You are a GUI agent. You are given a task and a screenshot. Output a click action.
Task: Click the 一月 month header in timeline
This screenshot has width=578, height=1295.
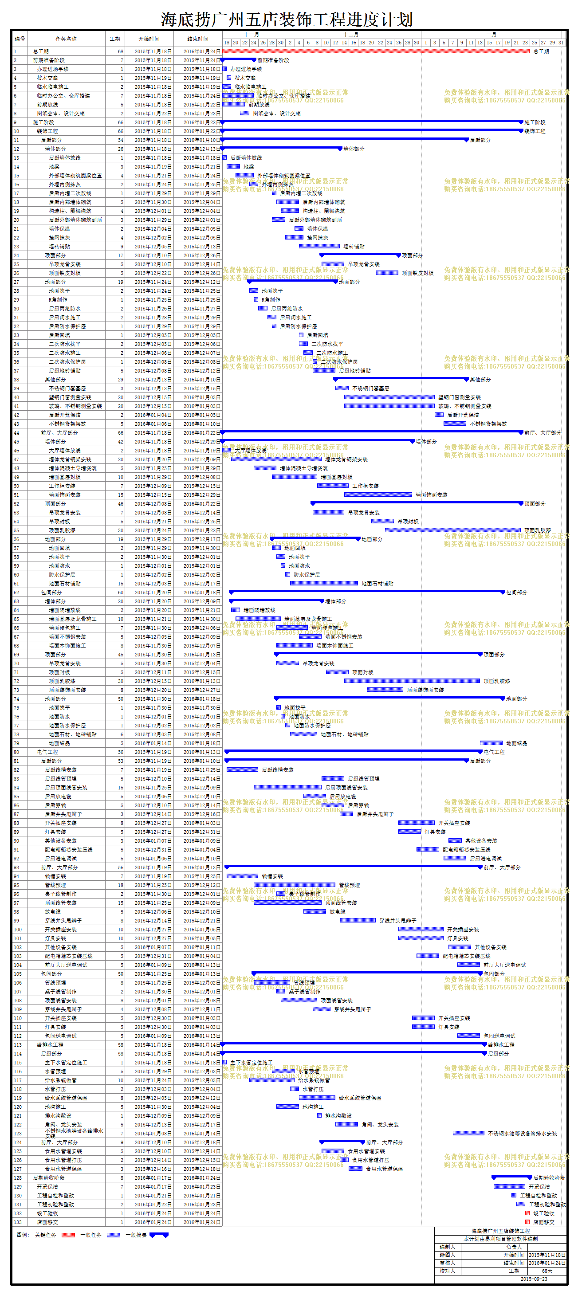point(491,35)
